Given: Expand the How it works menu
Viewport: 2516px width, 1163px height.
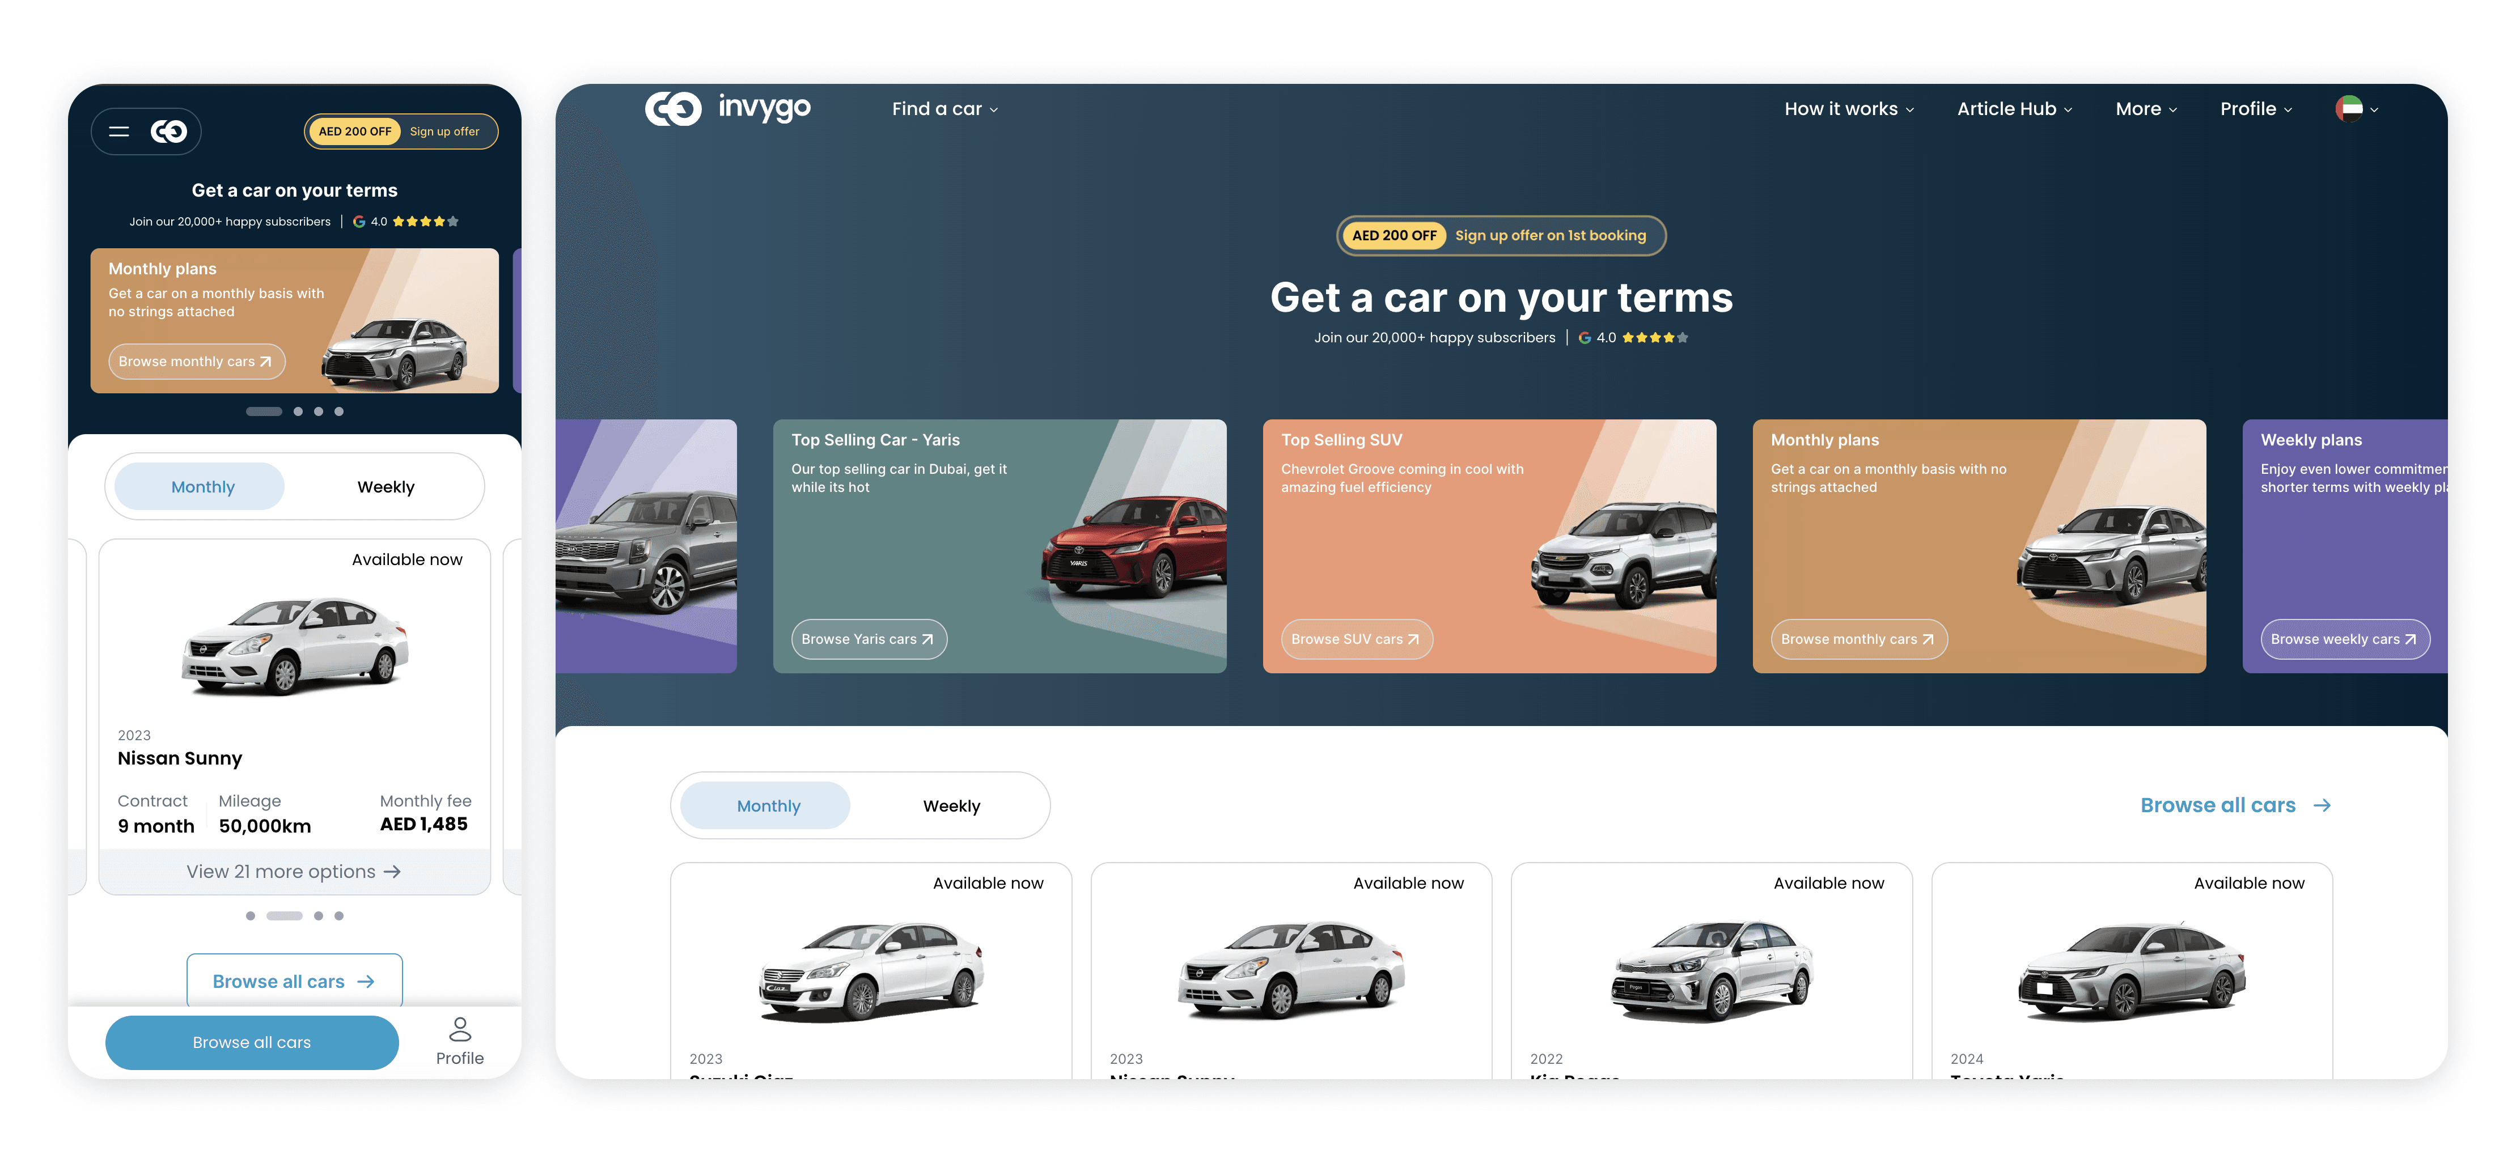Looking at the screenshot, I should pyautogui.click(x=1849, y=109).
